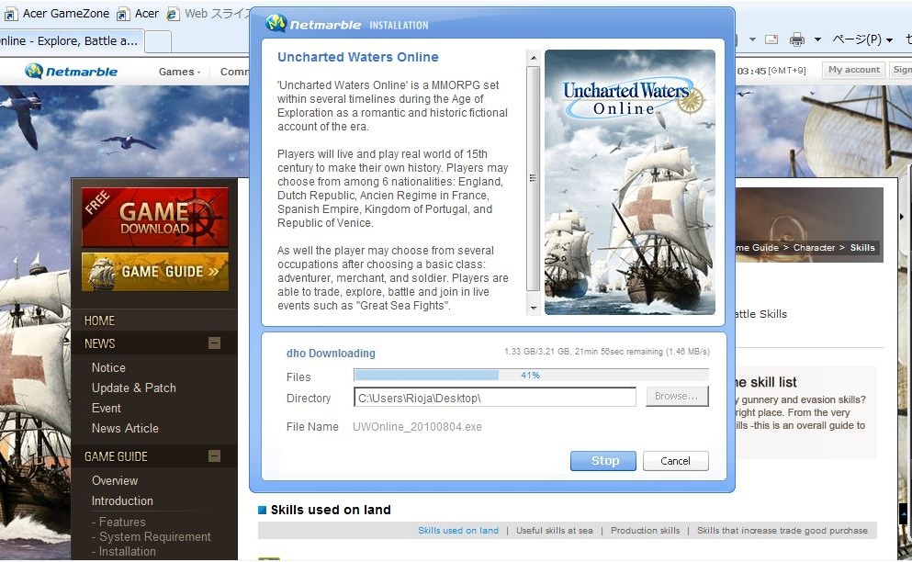
Task: Go to HOME in sidebar
Action: 99,320
